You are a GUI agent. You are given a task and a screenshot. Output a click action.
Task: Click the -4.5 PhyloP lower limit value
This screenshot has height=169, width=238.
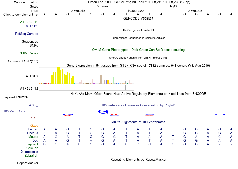(x=33, y=118)
